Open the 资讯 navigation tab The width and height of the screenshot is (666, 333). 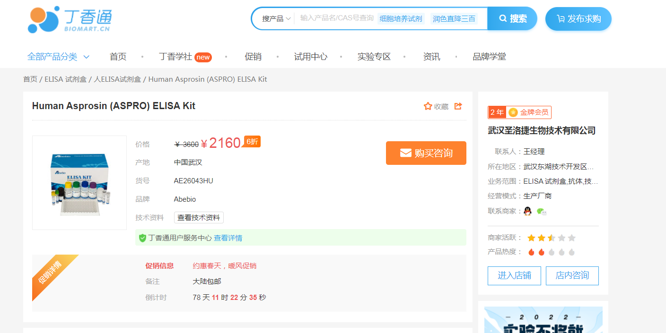click(432, 57)
